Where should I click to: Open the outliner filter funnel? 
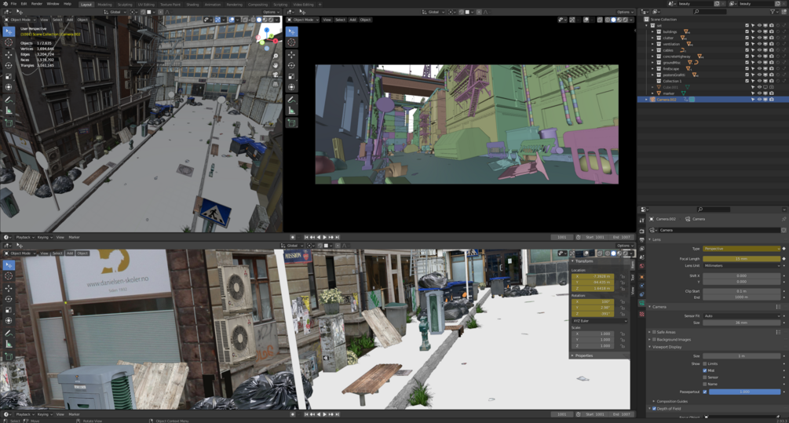point(773,11)
